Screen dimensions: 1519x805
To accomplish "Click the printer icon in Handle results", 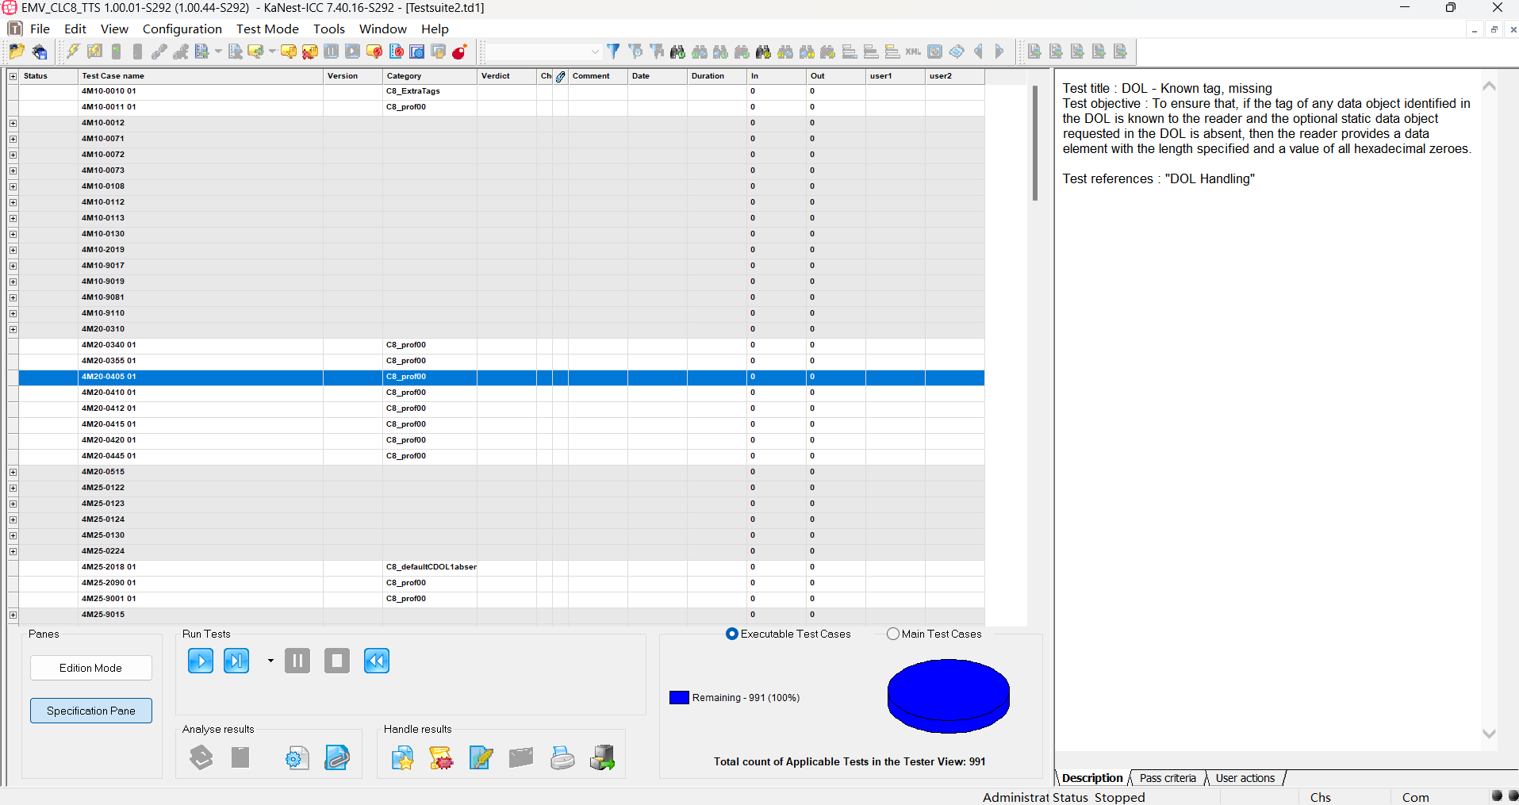I will click(x=562, y=758).
